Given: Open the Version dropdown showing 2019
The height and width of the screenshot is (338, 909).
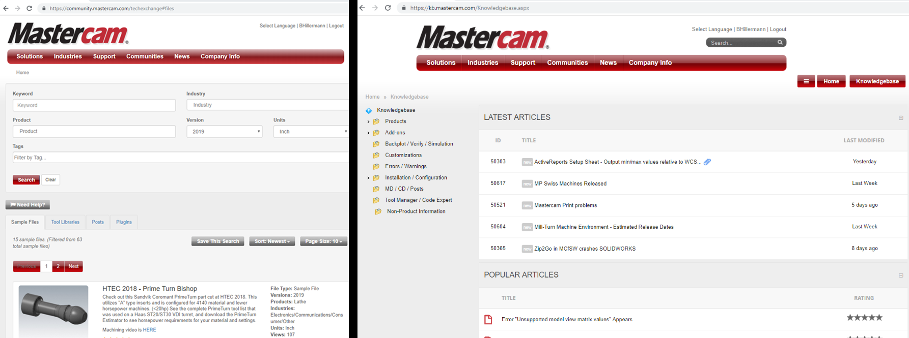Looking at the screenshot, I should click(x=225, y=132).
